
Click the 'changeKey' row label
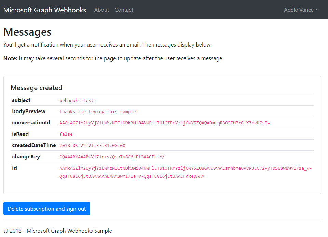click(x=26, y=157)
